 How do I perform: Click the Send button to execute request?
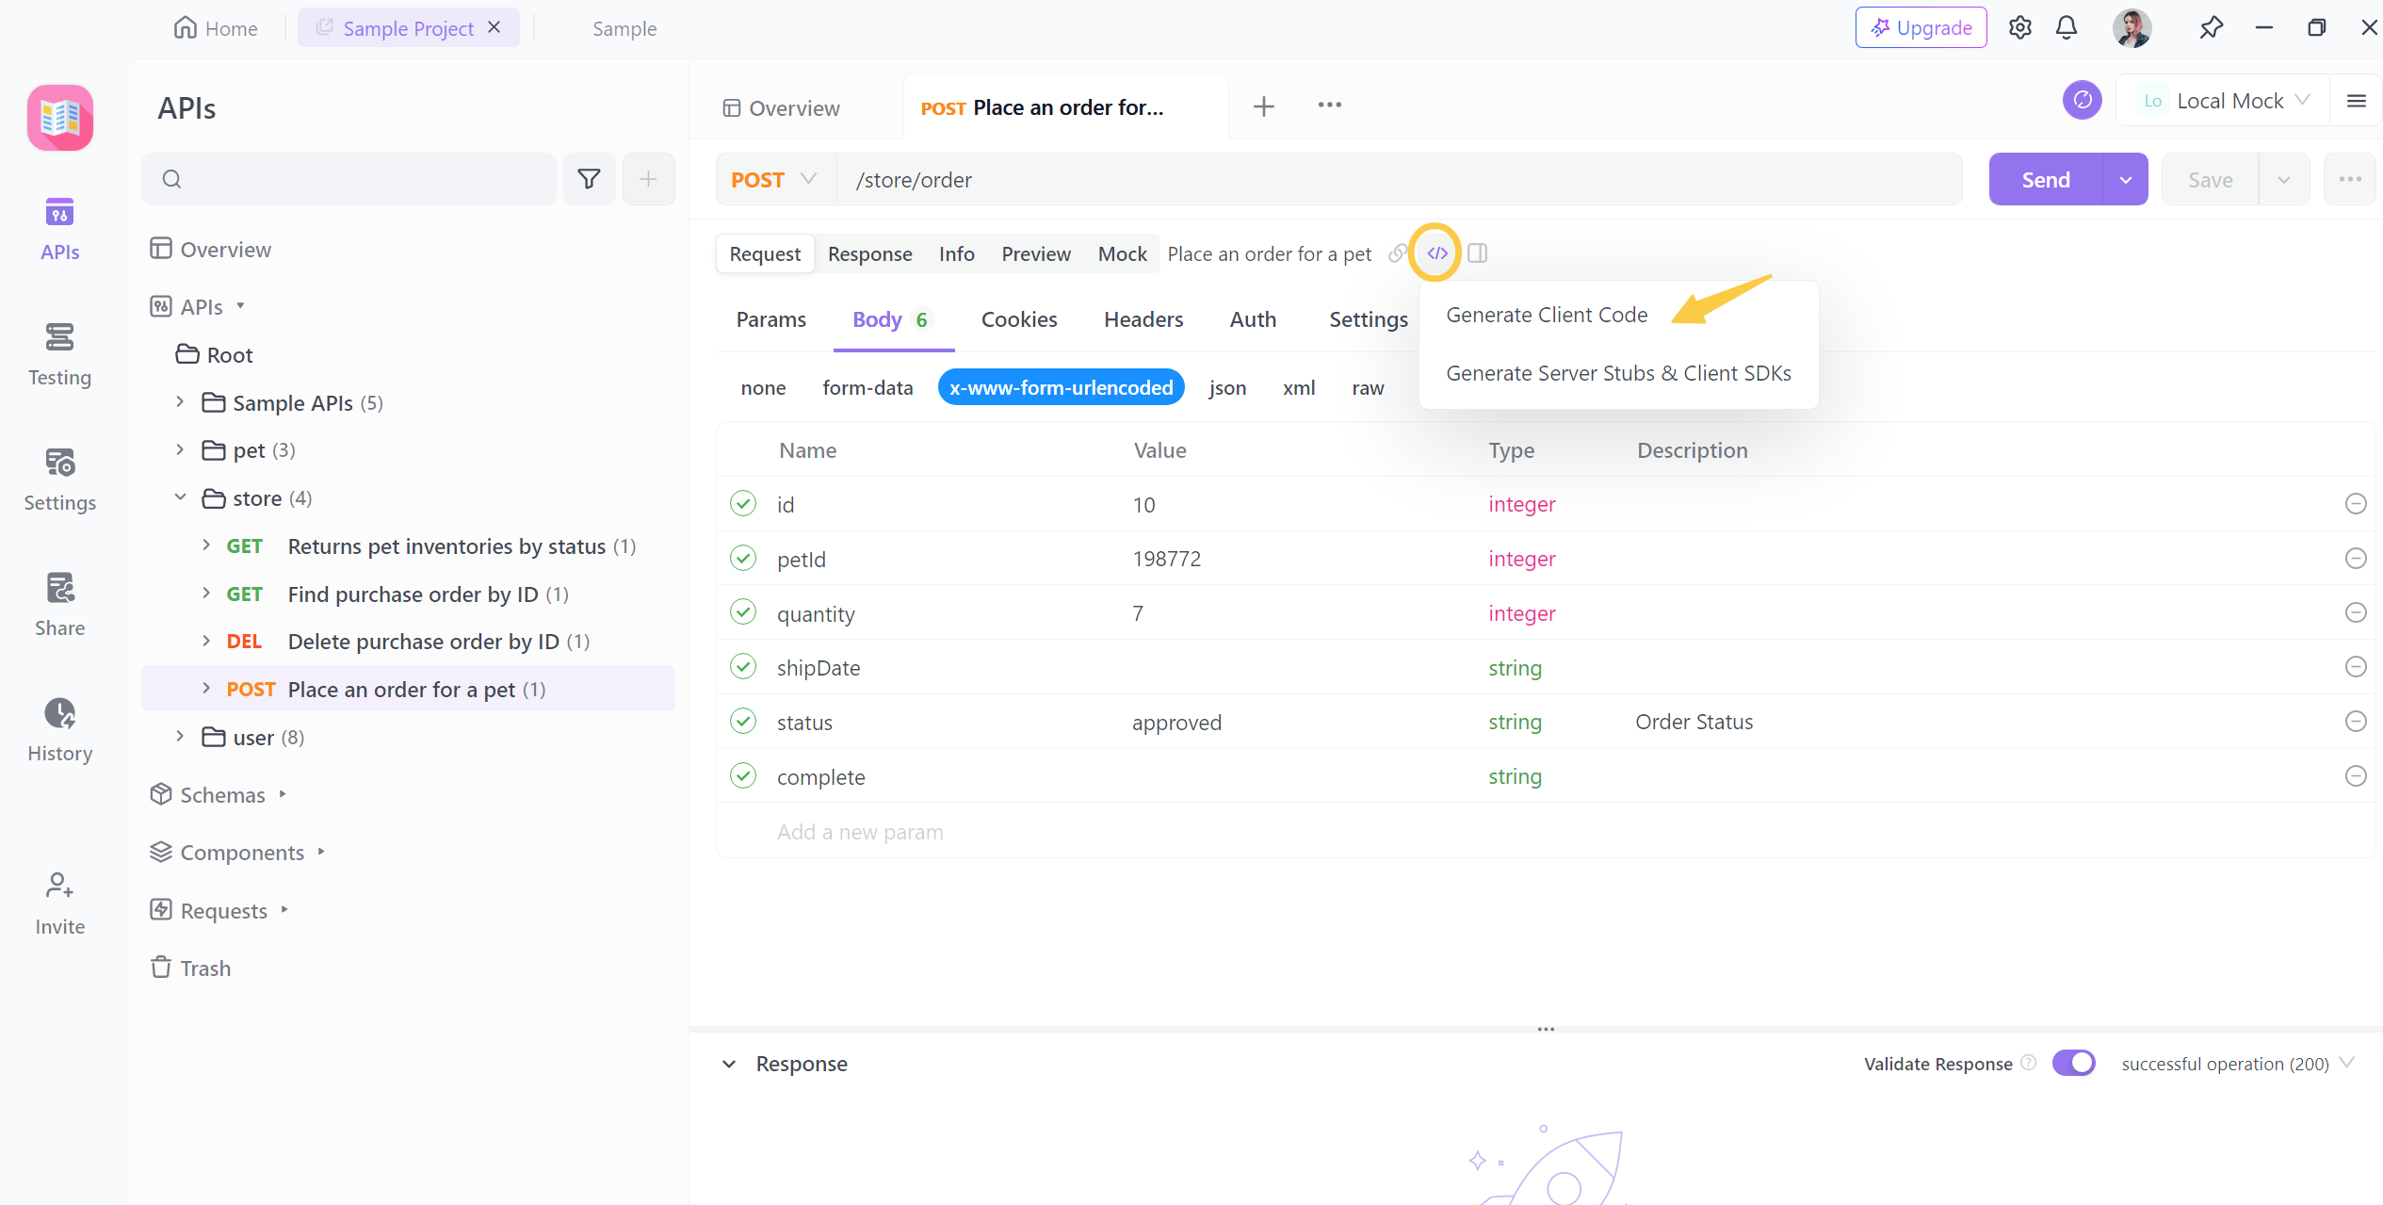[x=2045, y=178]
